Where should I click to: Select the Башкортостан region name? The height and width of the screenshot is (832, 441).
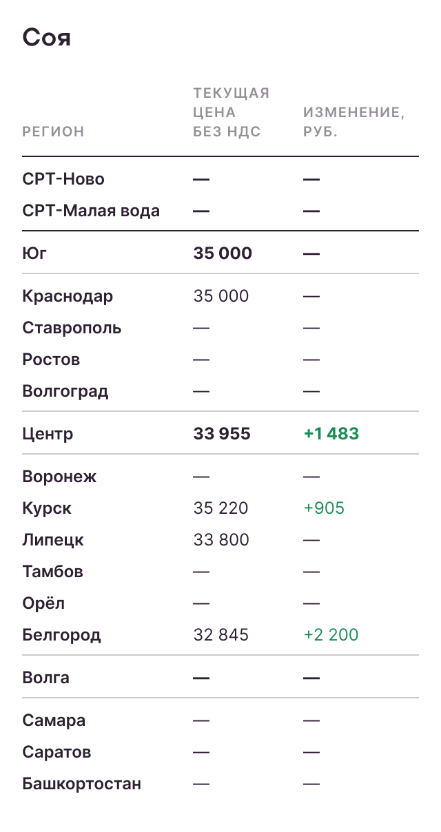click(81, 784)
